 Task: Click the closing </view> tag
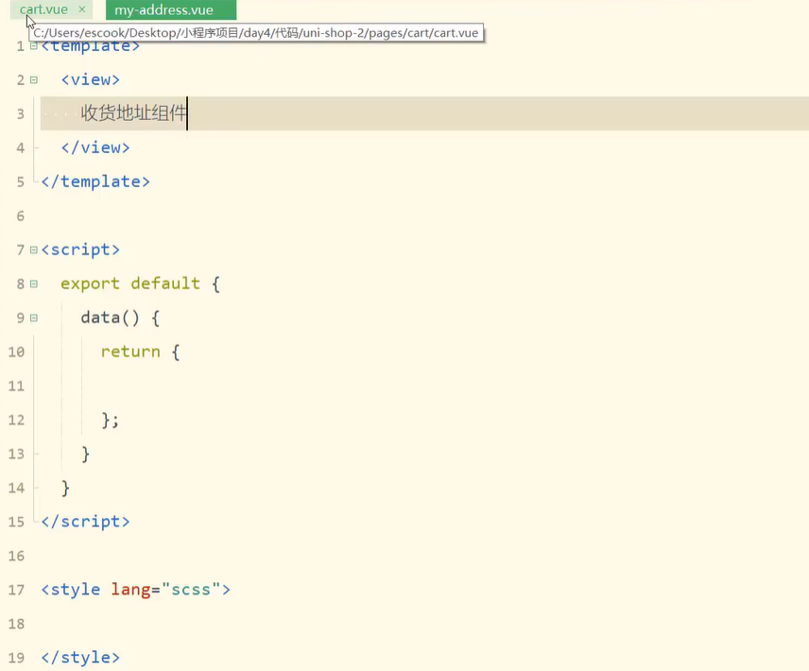coord(95,147)
